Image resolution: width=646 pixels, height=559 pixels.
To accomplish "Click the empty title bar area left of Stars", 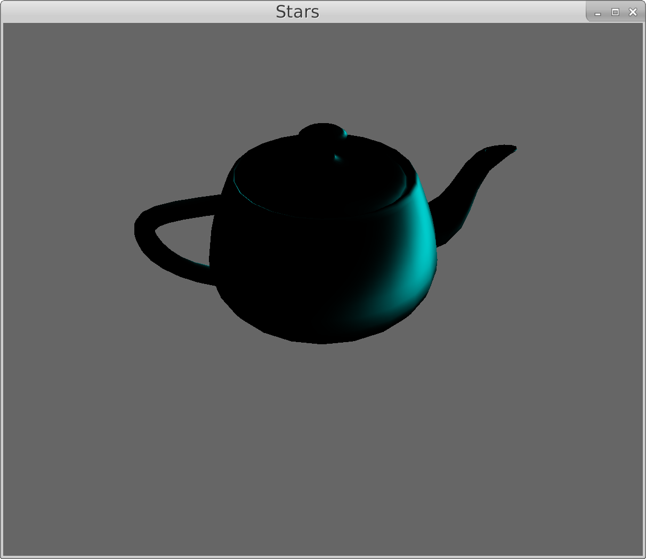I will (133, 12).
